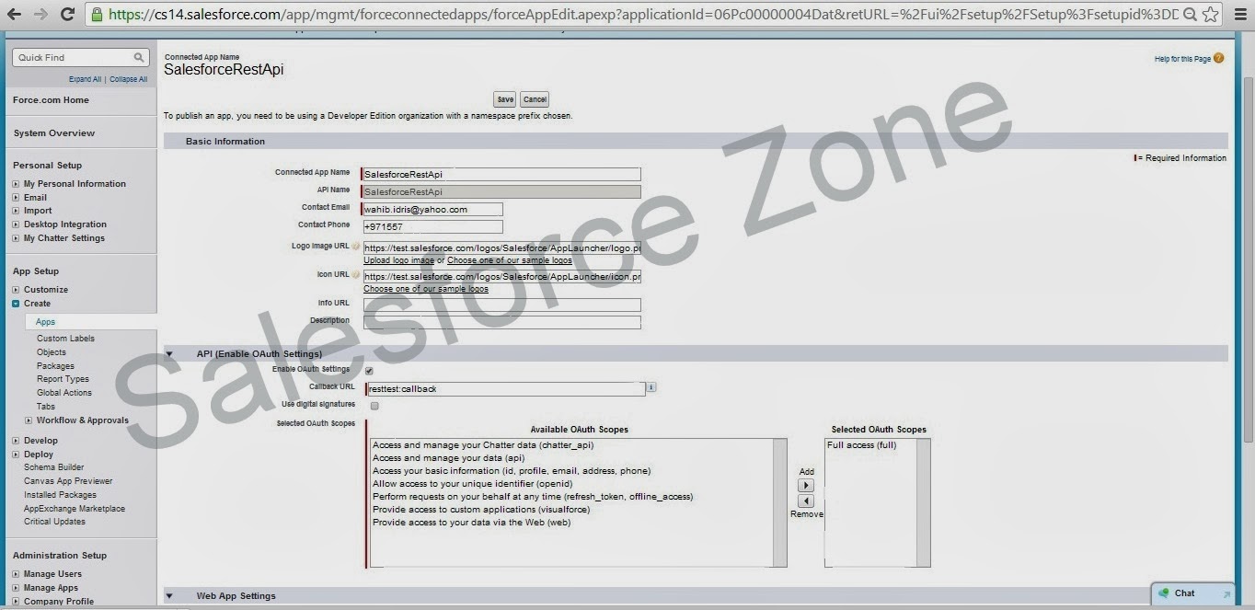Click Selected OAuth Scopes list scrollbar

point(924,502)
